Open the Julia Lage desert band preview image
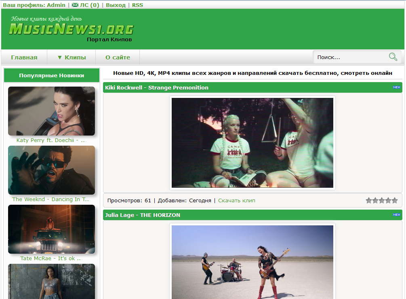This screenshot has width=406, height=299. point(252,262)
